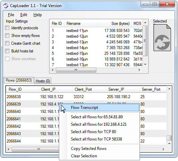This screenshot has width=178, height=161.
Task: Minimize the CapLoader window
Action: [x=146, y=4]
